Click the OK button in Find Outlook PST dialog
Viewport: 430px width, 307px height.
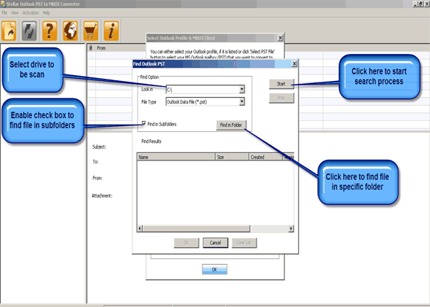186,243
